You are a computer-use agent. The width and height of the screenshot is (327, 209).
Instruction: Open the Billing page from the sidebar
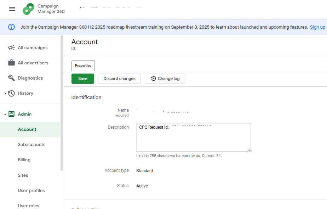coord(24,159)
